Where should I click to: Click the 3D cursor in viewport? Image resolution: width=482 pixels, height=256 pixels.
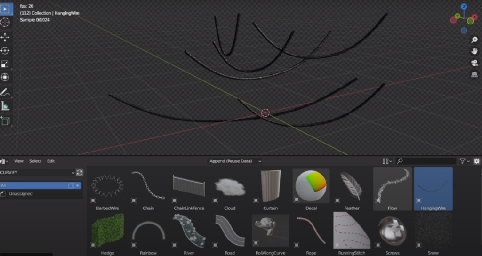pyautogui.click(x=265, y=113)
